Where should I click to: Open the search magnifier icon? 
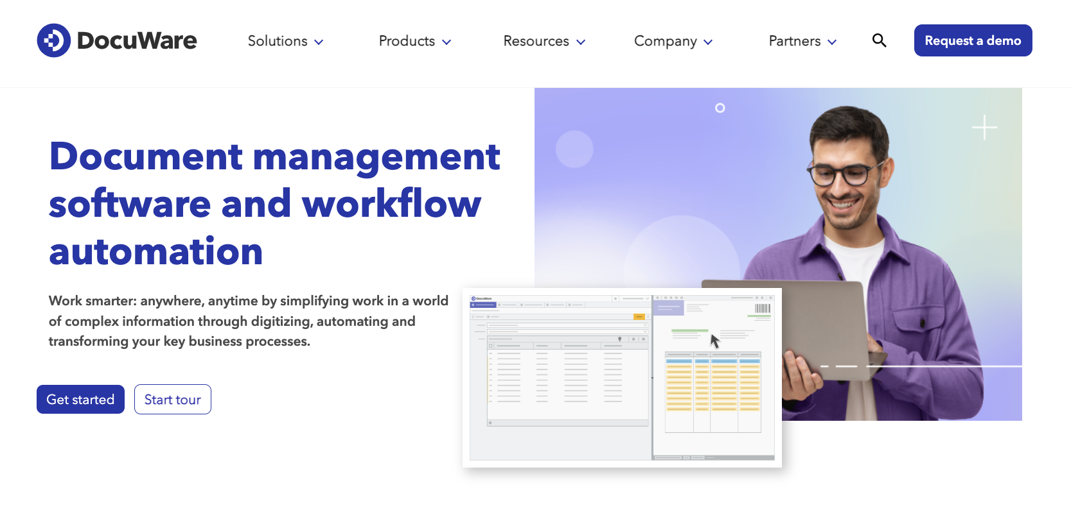tap(879, 40)
